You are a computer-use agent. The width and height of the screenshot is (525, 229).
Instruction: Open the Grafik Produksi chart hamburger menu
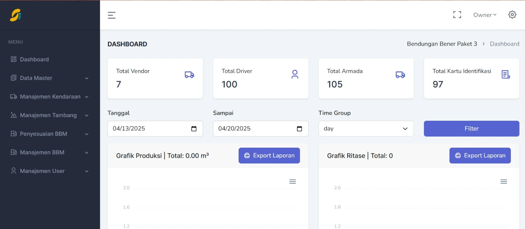293,182
